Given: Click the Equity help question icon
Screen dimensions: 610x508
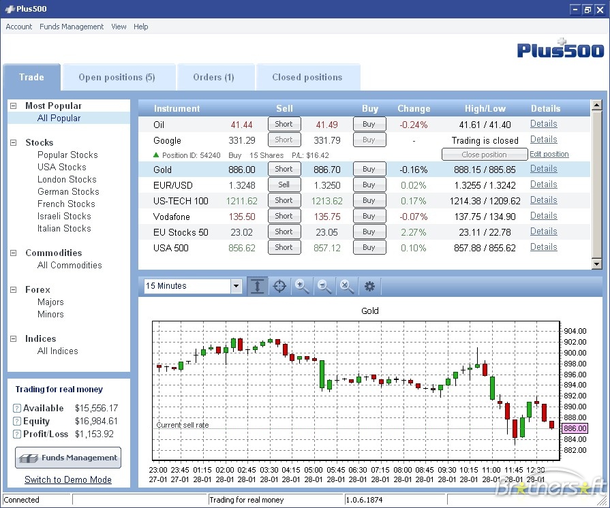Looking at the screenshot, I should [17, 421].
